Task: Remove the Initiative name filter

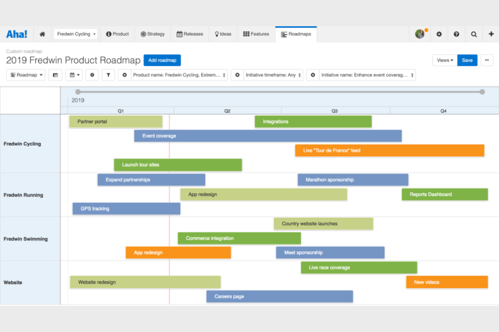Action: (313, 75)
